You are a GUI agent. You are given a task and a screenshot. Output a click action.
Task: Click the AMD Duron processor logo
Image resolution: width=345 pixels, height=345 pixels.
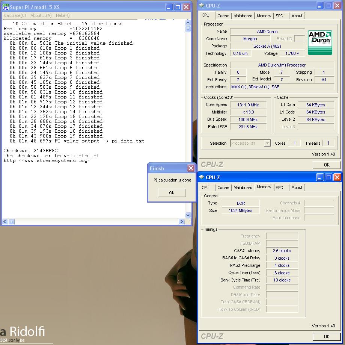[320, 42]
